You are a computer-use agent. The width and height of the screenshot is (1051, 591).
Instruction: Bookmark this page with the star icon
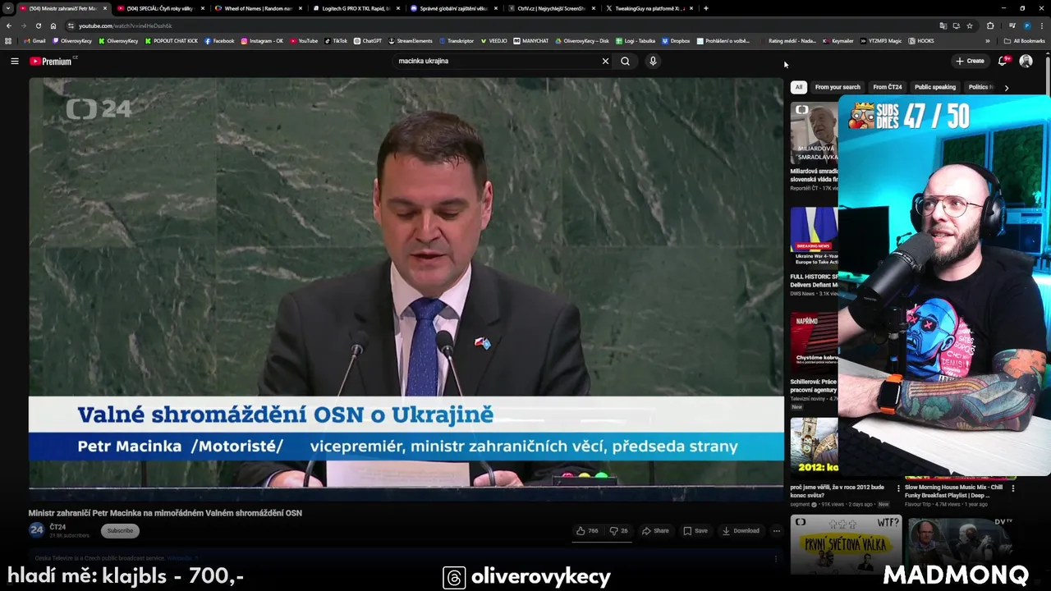[x=969, y=25]
